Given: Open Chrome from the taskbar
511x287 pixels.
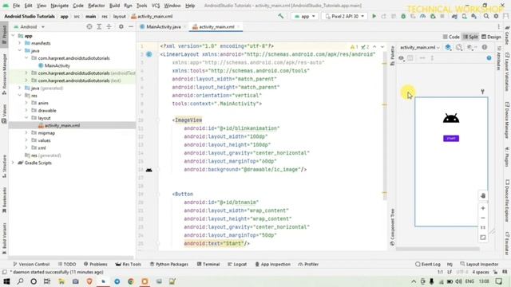Looking at the screenshot, I should (x=131, y=281).
